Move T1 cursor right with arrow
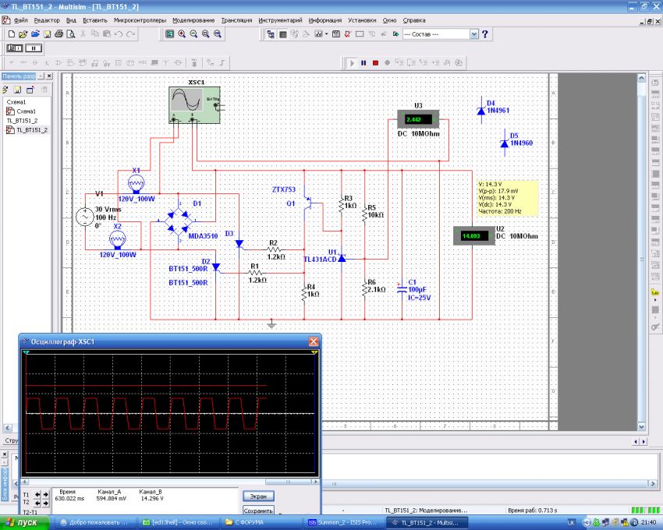 pos(46,495)
